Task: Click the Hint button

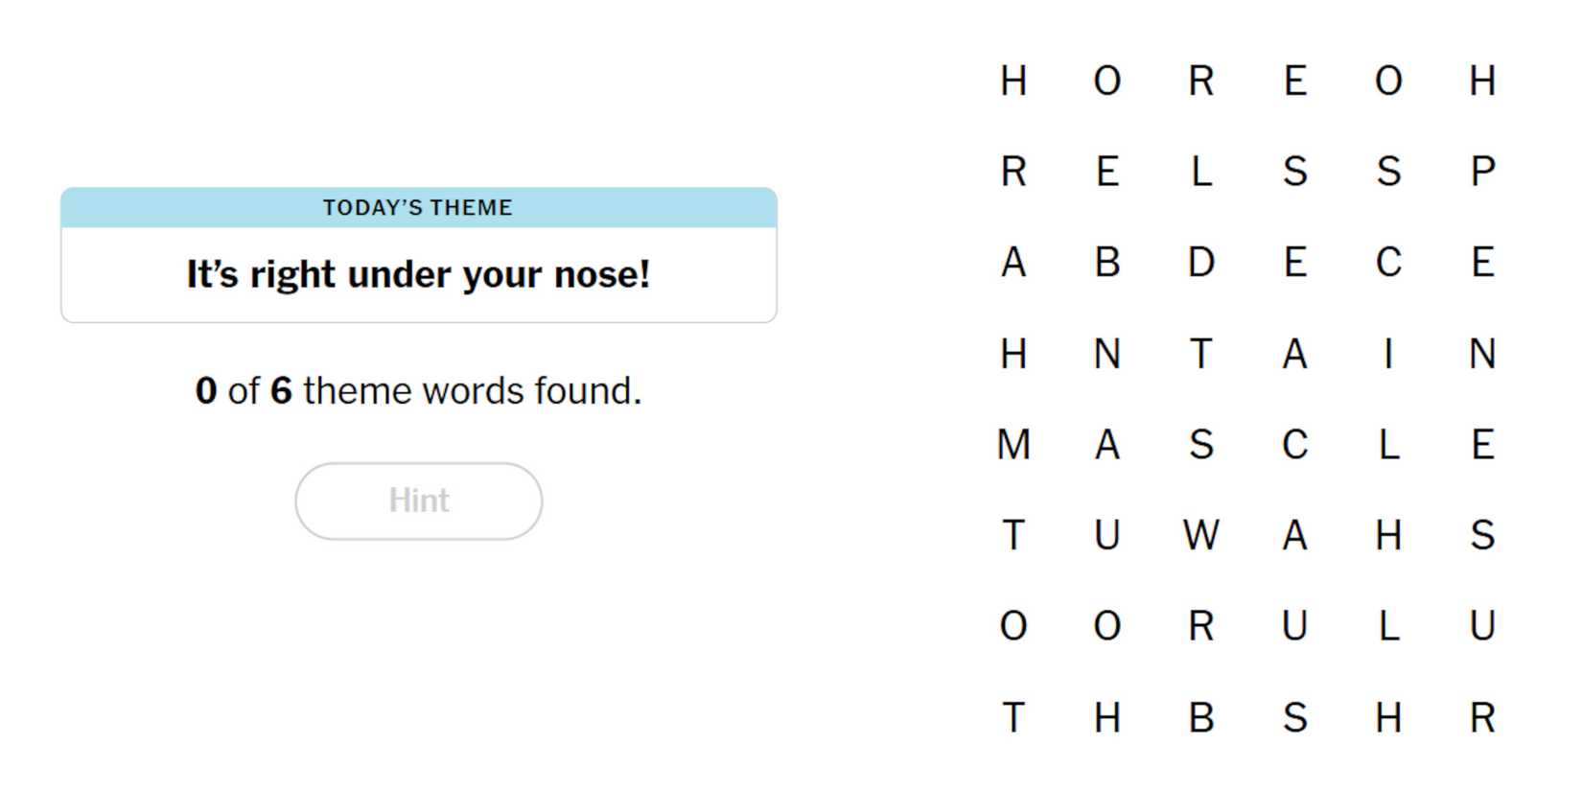Action: 418,500
